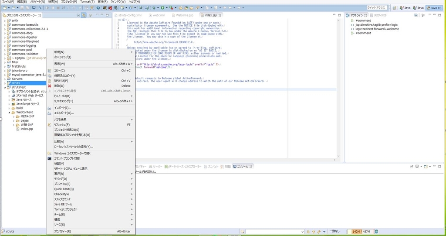Collapse the strutsTest project node
Viewport: 446px width, 236px height.
pos(5,87)
